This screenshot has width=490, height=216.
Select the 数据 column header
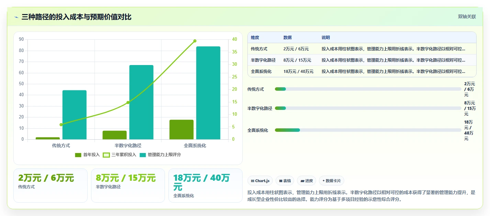(x=288, y=38)
